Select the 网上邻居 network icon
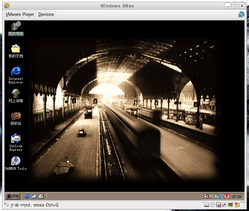The width and height of the screenshot is (249, 211). tap(16, 94)
